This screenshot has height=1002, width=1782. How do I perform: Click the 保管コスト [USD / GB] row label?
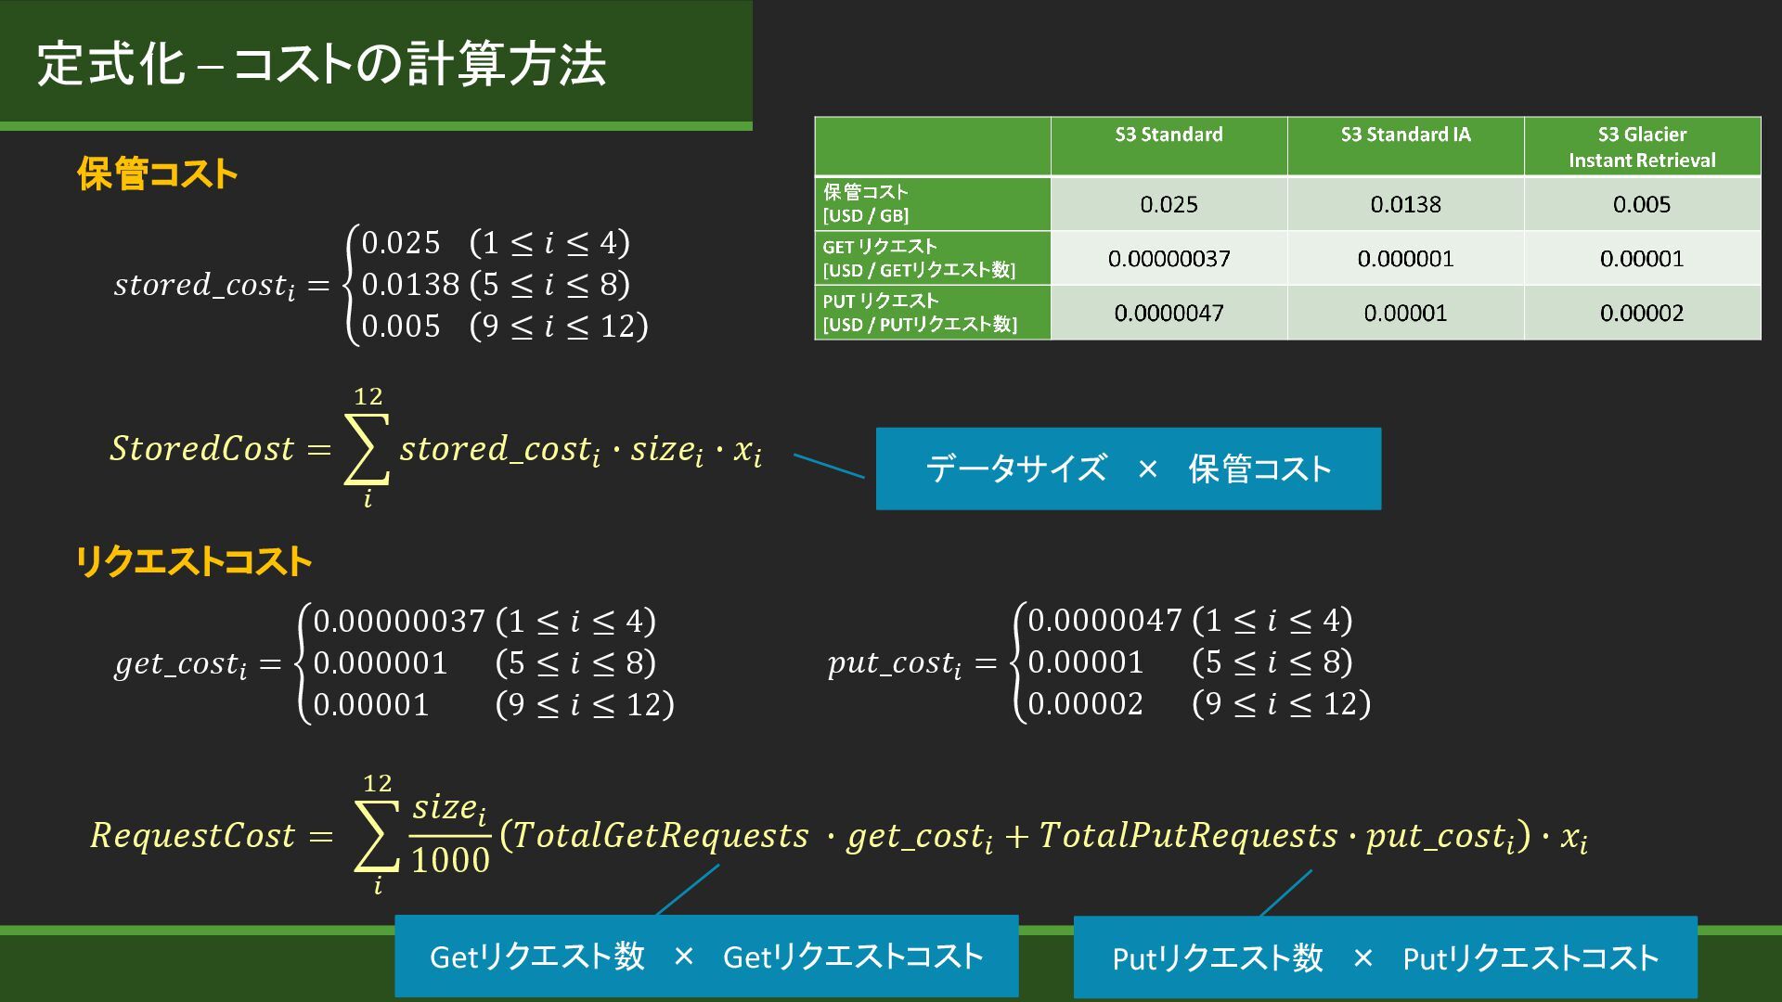(x=932, y=204)
